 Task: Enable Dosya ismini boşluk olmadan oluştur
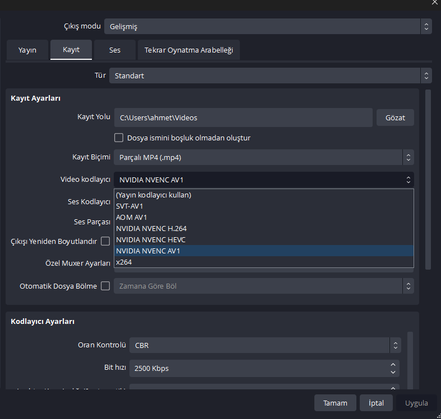point(119,138)
